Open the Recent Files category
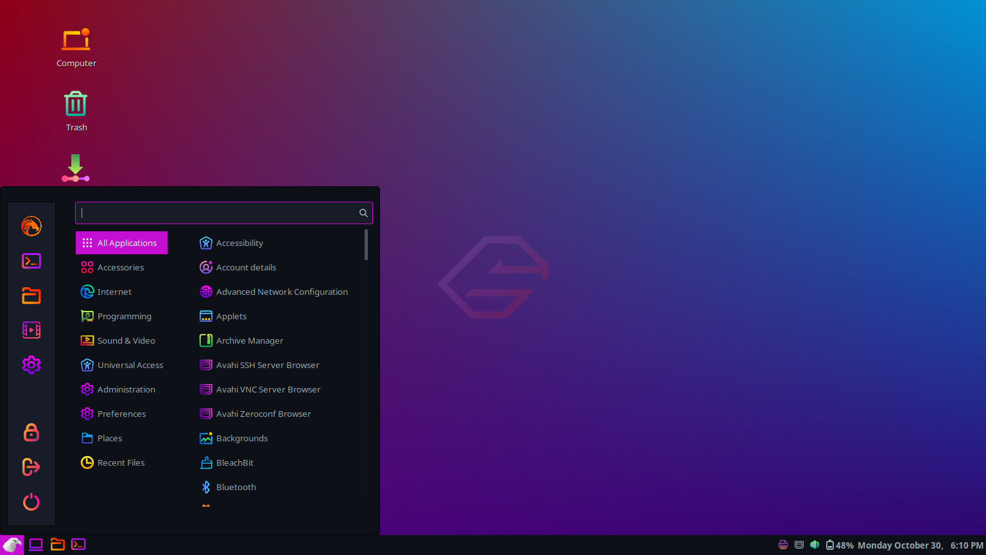The width and height of the screenshot is (986, 555). (121, 463)
